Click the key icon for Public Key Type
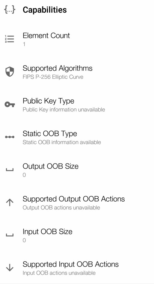Image resolution: width=154 pixels, height=284 pixels. click(10, 104)
